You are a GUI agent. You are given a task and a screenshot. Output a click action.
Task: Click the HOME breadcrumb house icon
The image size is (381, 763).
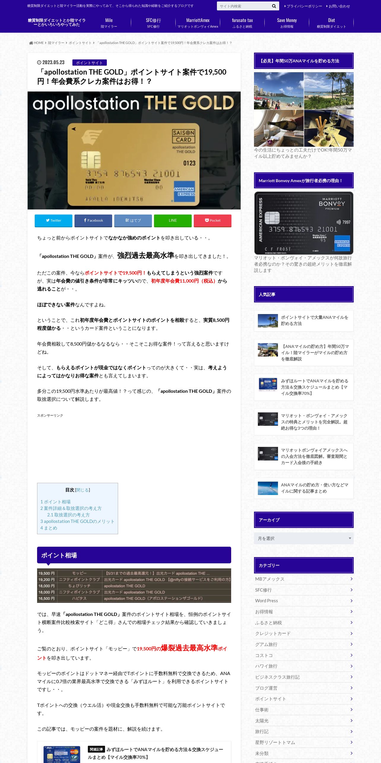31,43
